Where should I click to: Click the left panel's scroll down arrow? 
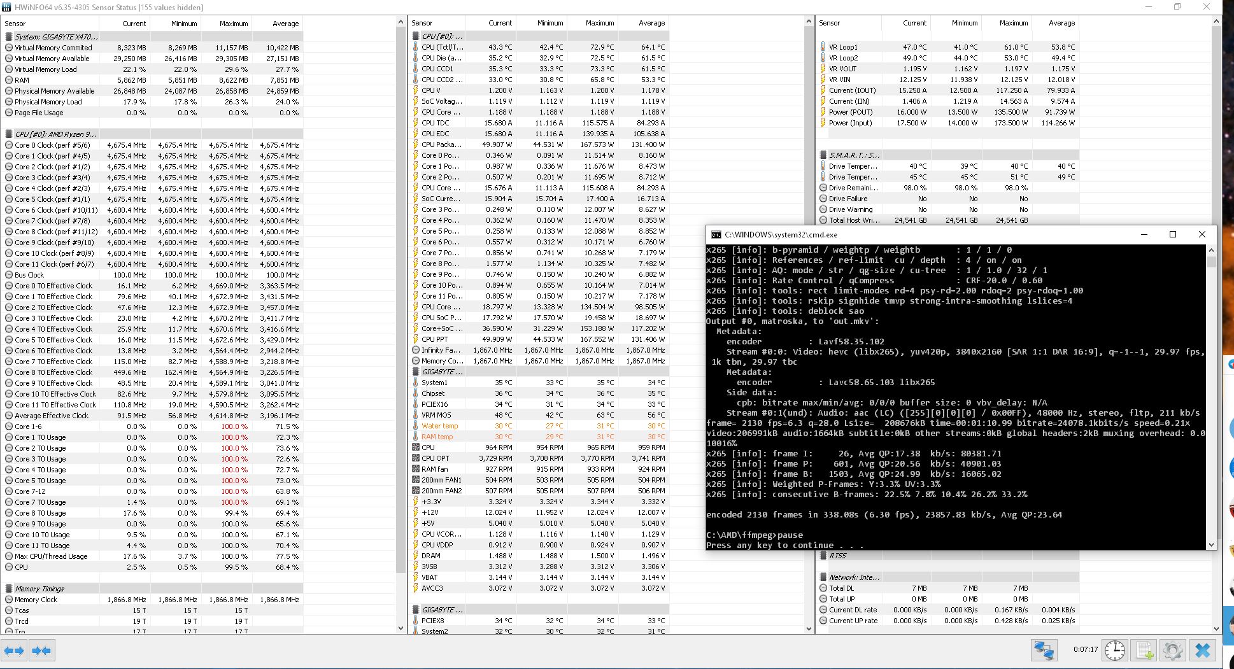(401, 628)
